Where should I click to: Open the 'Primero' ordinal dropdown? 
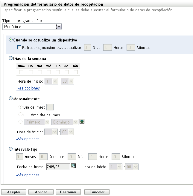pyautogui.click(x=37, y=122)
